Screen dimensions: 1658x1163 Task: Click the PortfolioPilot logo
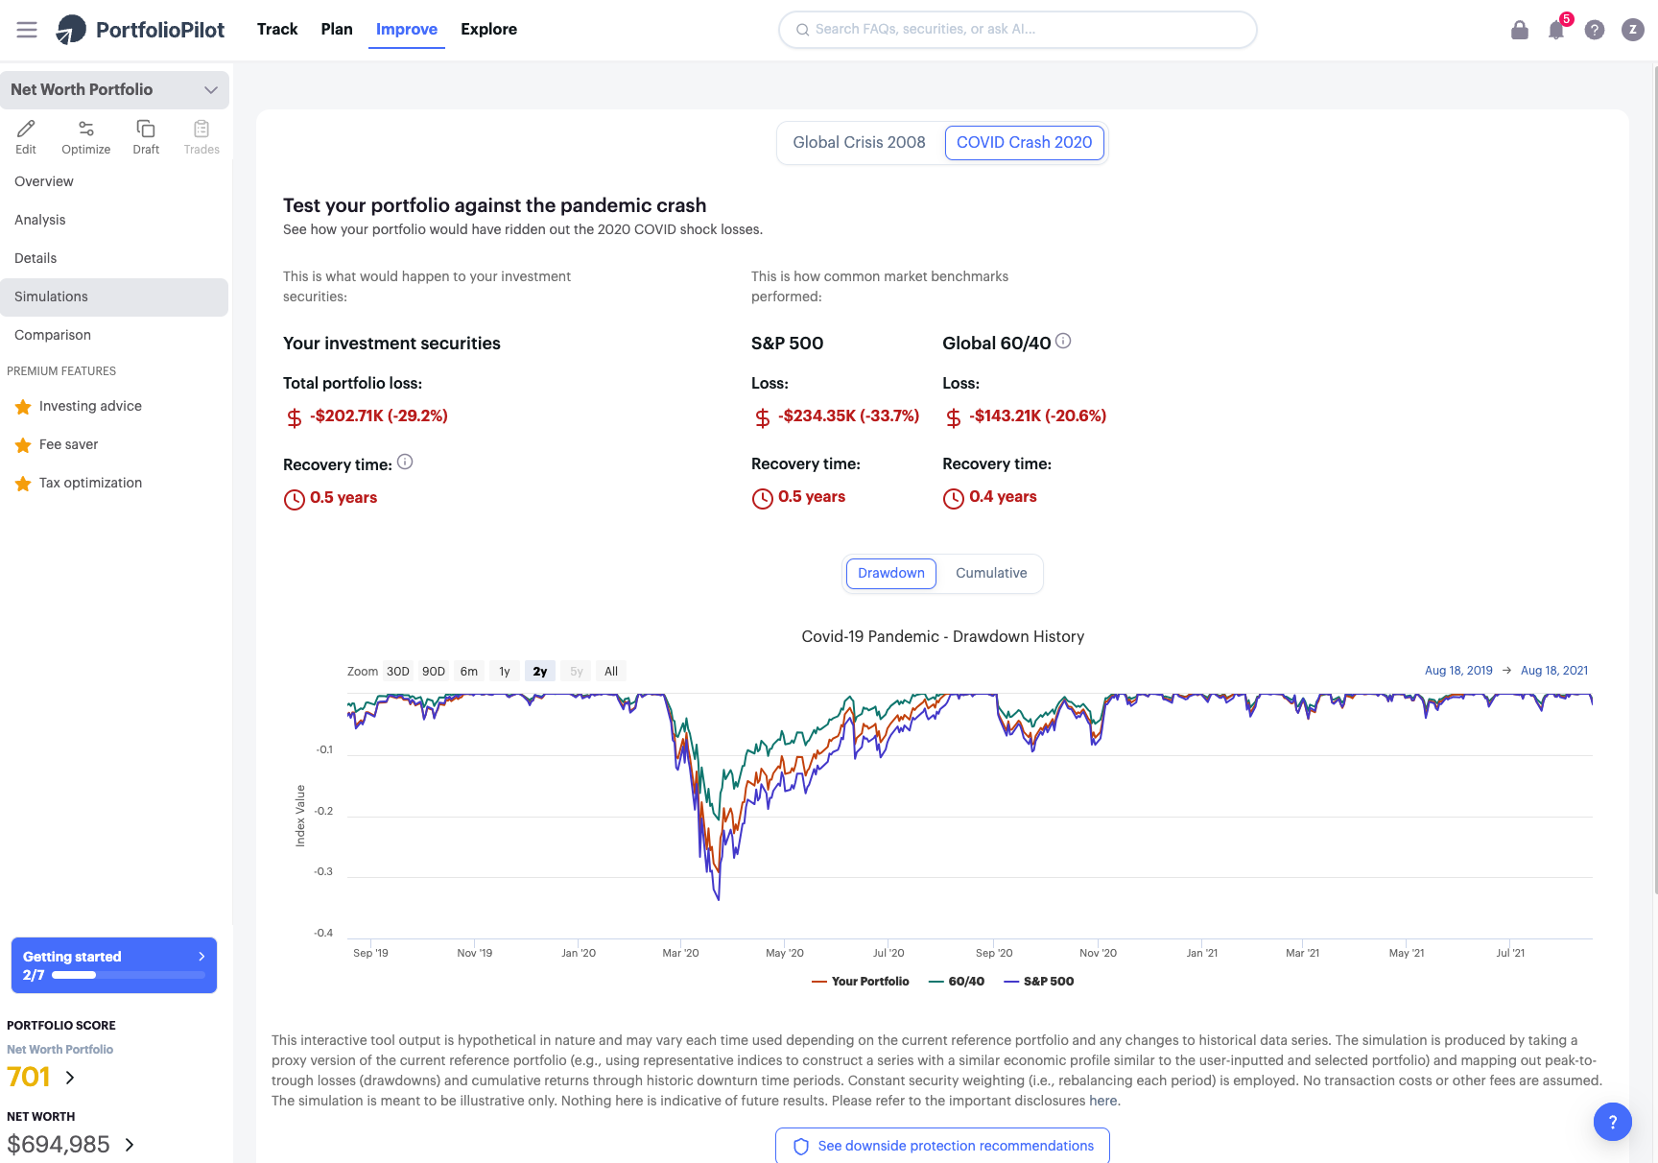pyautogui.click(x=140, y=30)
